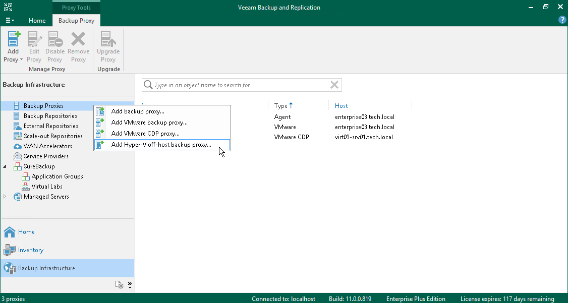568x303 pixels.
Task: Choose Add VMware CDP proxy... entry
Action: [162, 134]
